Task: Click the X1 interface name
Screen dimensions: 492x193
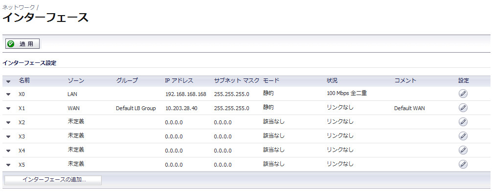Action: (22, 108)
